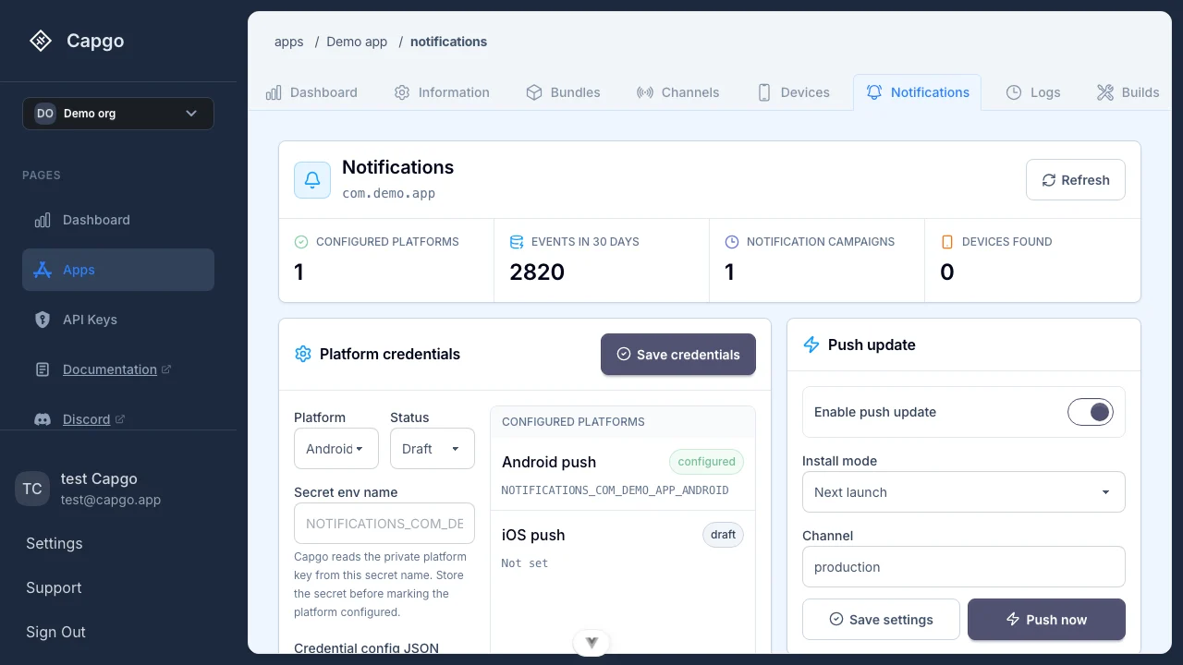Switch to the Dashboard tab

pos(311,92)
